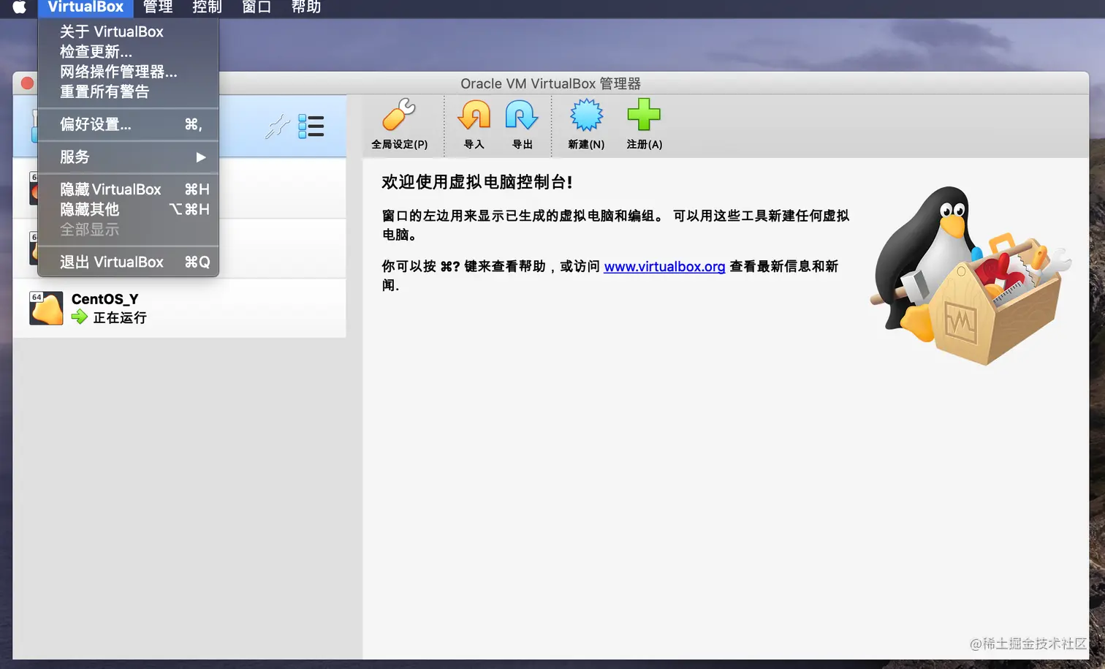Expand the 服务 submenu
Viewport: 1105px width, 669px height.
click(129, 157)
